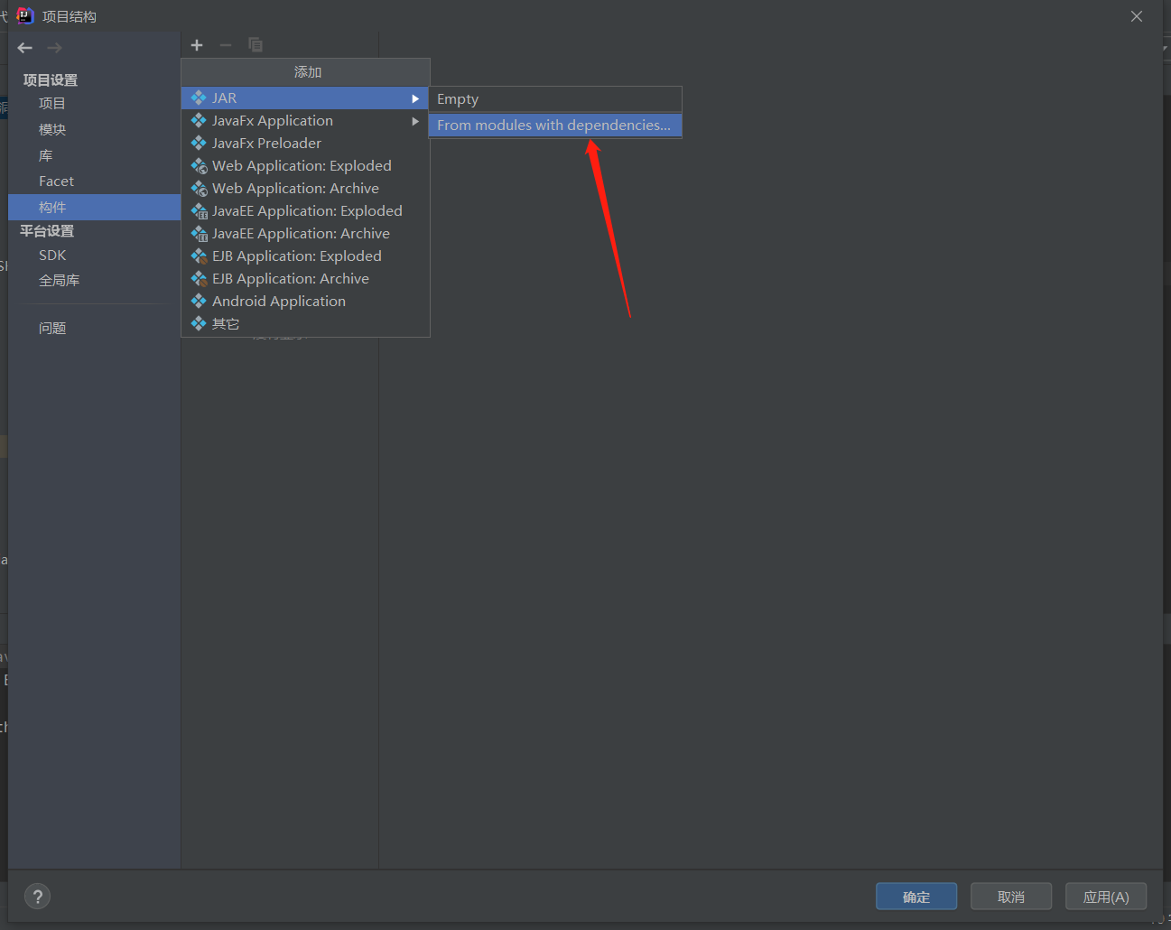The image size is (1171, 930).
Task: Pick EJB Application: Archive entry
Action: (x=305, y=278)
